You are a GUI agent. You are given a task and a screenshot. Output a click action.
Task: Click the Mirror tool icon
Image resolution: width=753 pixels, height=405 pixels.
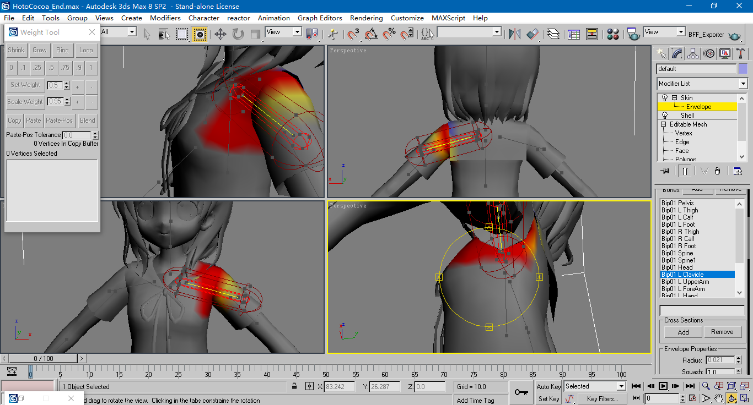click(x=515, y=34)
